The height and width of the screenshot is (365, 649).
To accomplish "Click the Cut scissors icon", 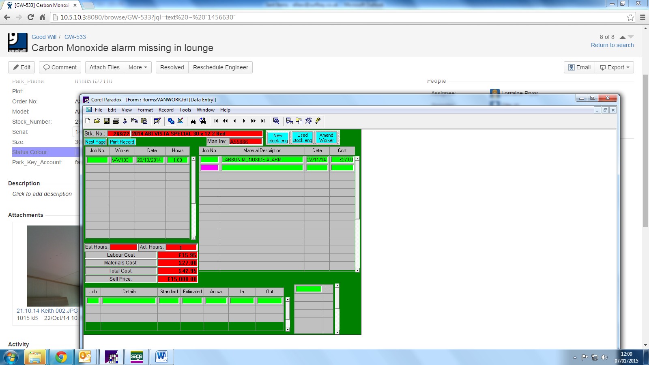I will tap(125, 121).
